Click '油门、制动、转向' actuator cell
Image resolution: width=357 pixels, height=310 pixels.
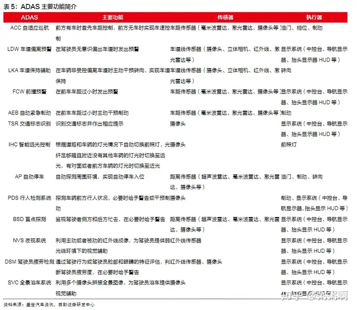pos(301,176)
